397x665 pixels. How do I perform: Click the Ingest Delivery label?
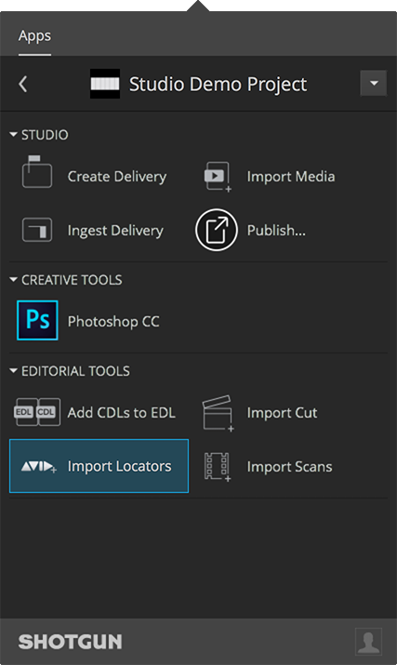click(x=115, y=231)
